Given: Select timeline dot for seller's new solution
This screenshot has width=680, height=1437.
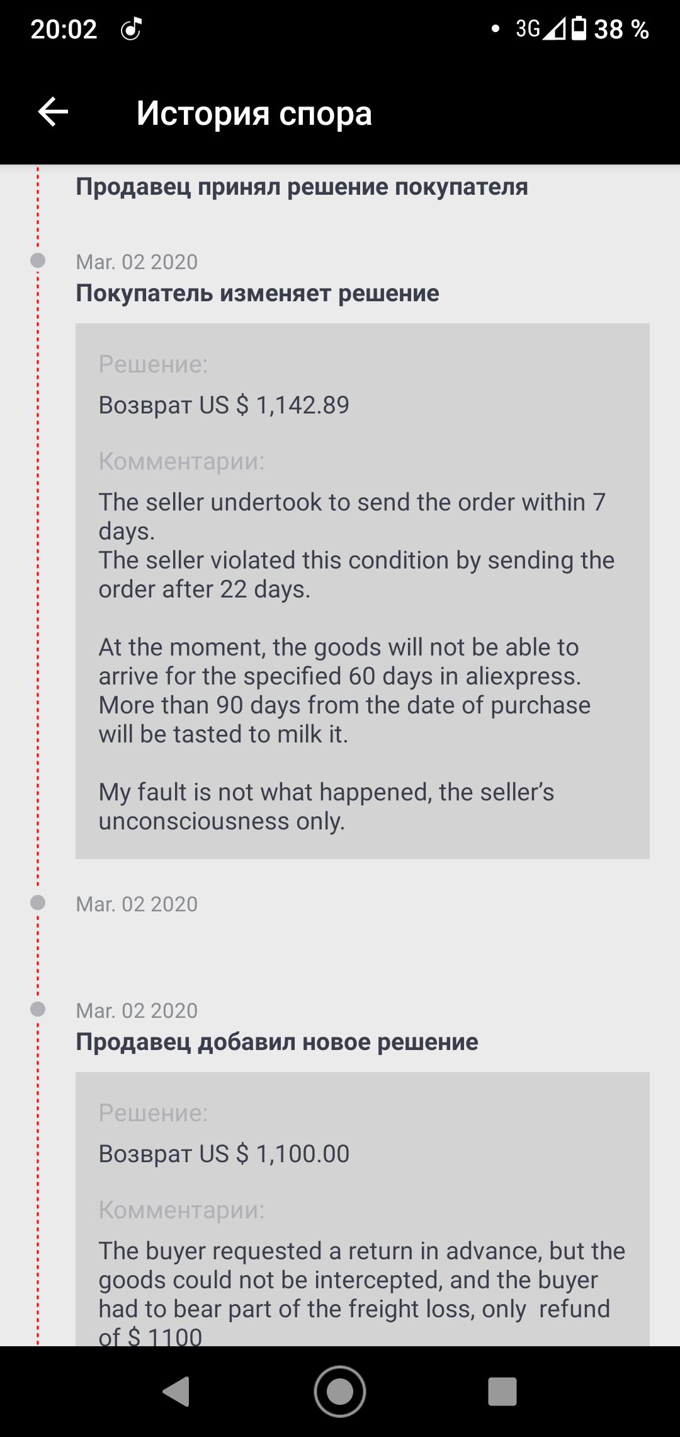Looking at the screenshot, I should pyautogui.click(x=38, y=1009).
